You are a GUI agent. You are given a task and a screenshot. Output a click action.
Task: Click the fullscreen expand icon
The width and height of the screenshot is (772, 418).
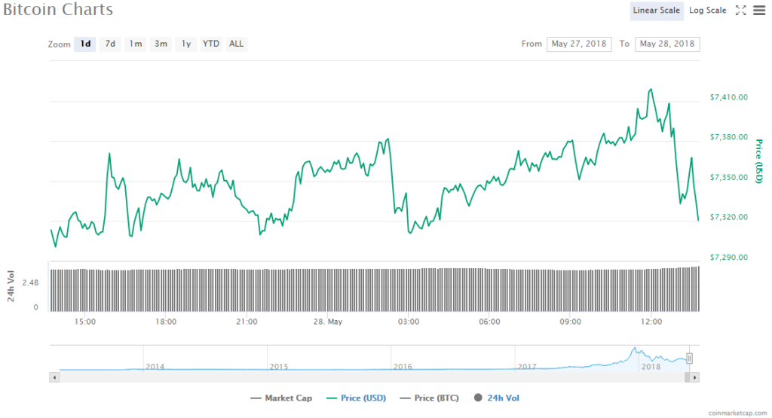coord(740,11)
